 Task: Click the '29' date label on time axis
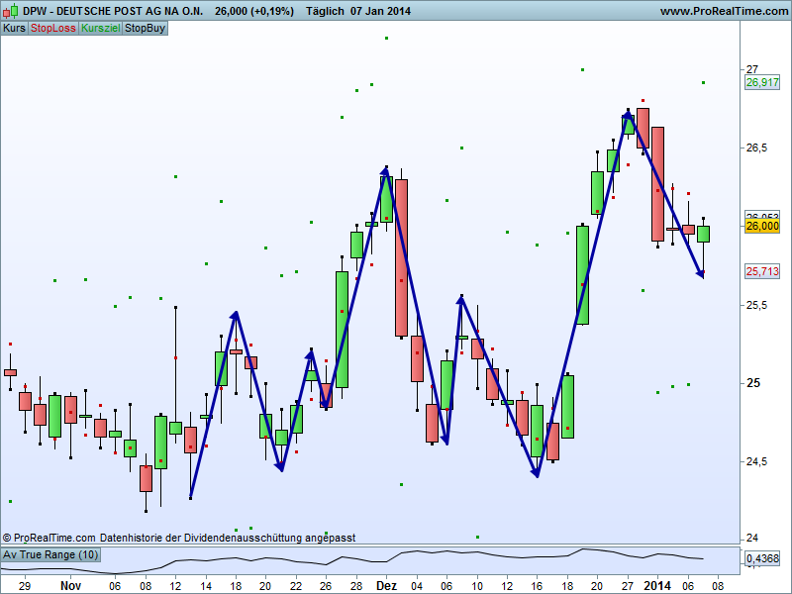[24, 586]
